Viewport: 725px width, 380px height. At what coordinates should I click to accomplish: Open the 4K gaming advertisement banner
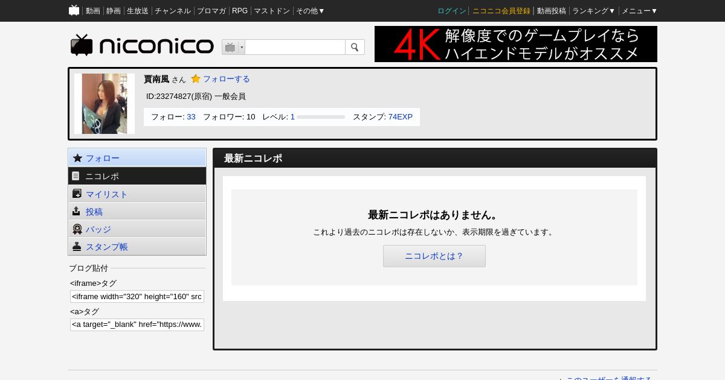(516, 44)
